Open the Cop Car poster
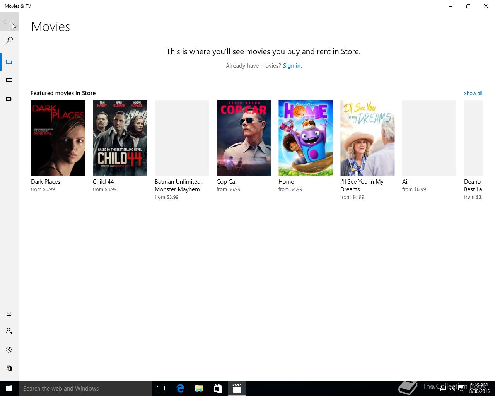 (x=244, y=138)
